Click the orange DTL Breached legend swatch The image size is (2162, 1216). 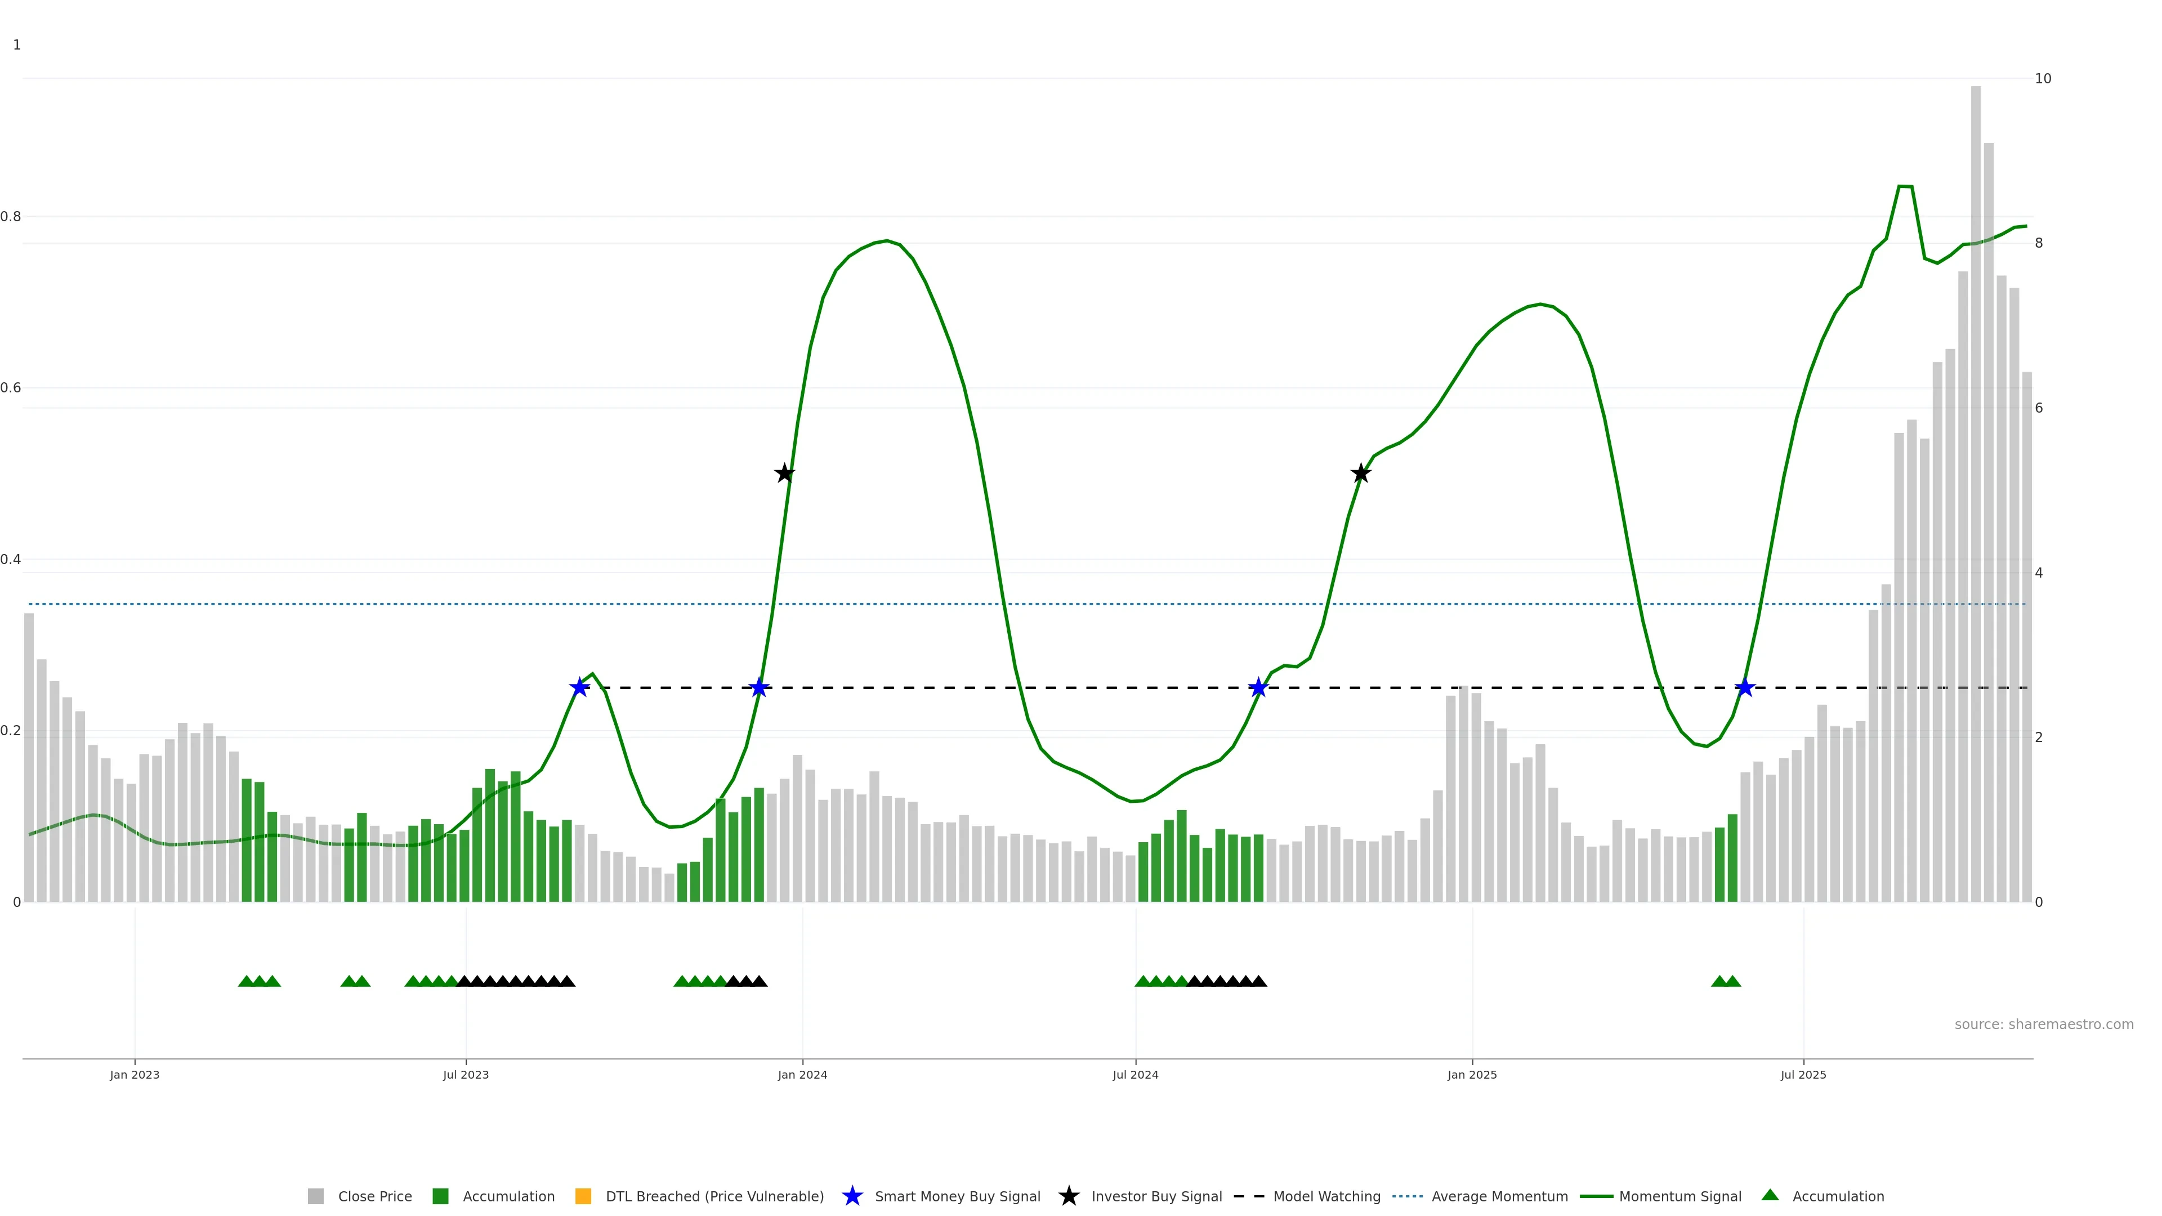tap(583, 1196)
